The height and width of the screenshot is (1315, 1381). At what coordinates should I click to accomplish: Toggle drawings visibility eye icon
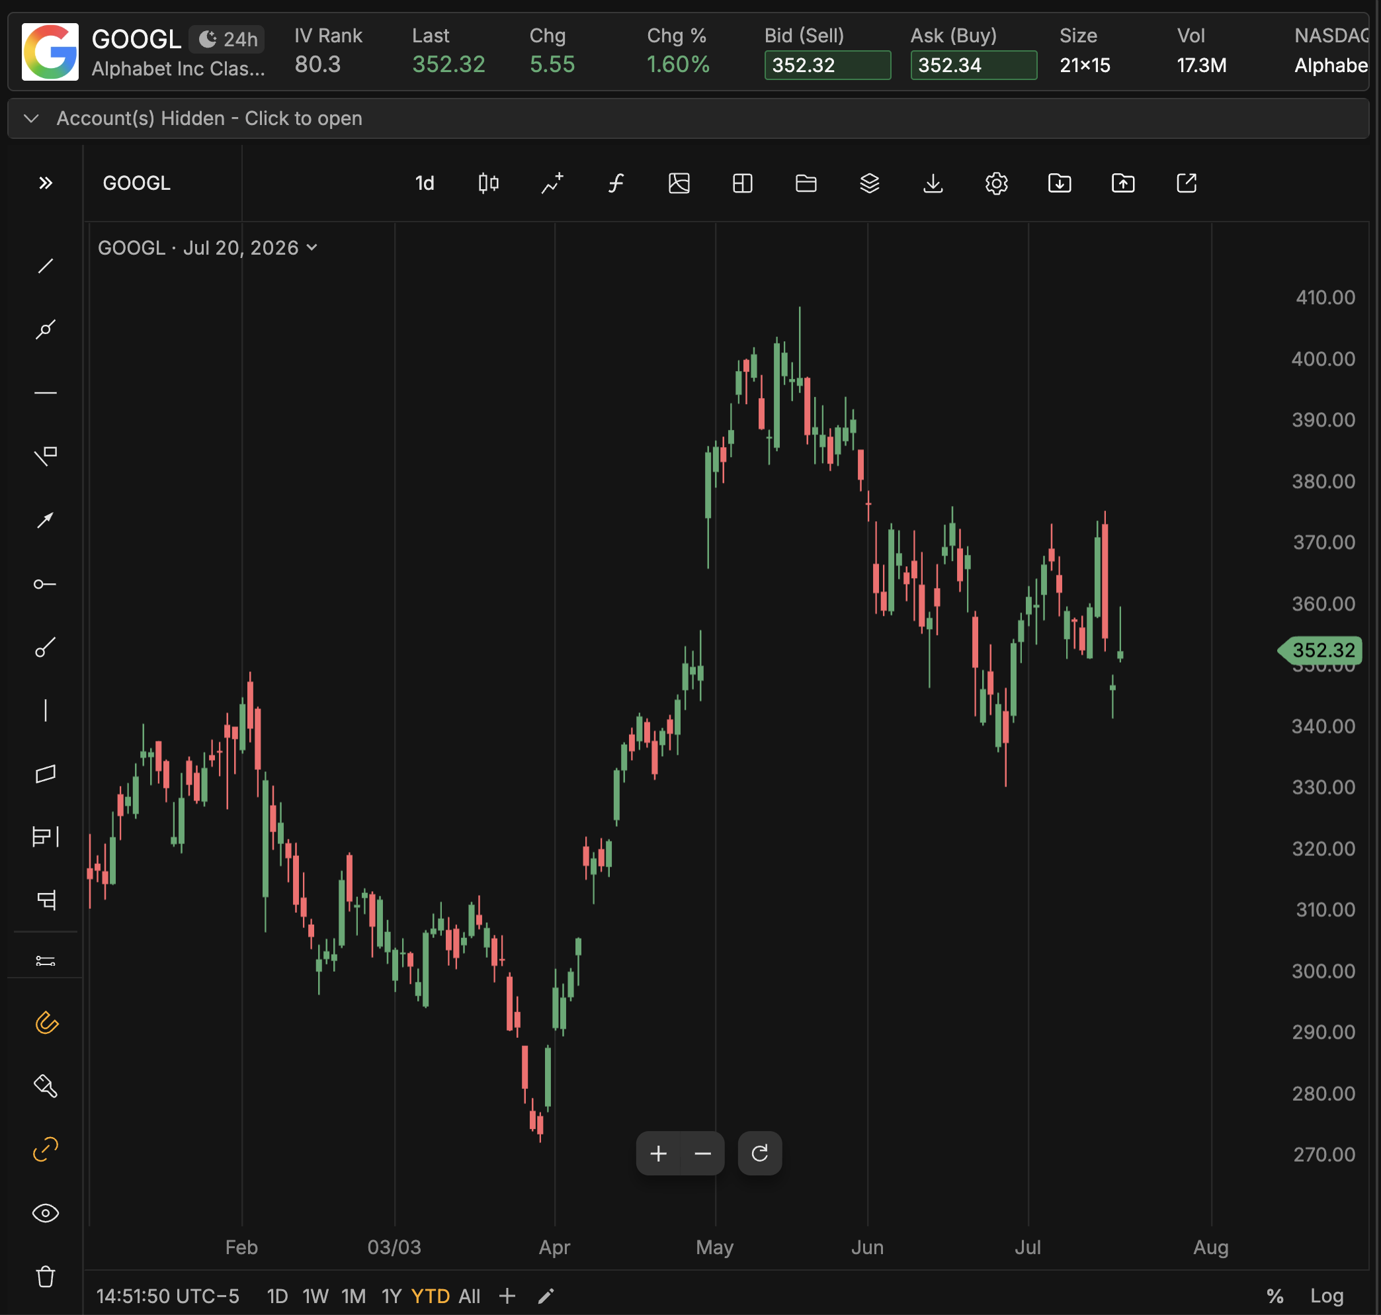pos(46,1213)
